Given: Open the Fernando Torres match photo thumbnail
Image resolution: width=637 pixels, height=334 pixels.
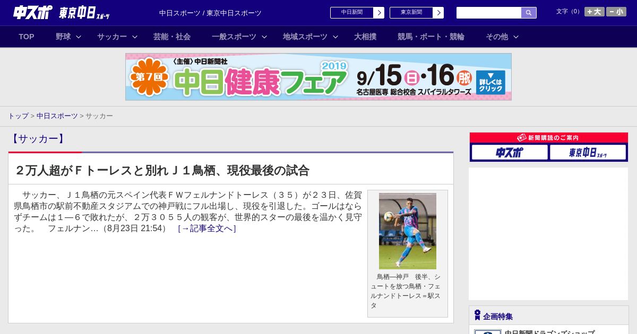Looking at the screenshot, I should point(408,231).
